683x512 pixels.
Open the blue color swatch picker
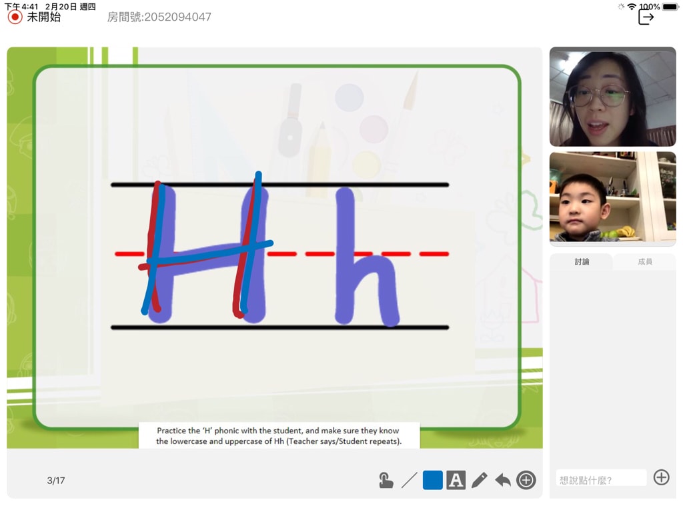pyautogui.click(x=433, y=480)
